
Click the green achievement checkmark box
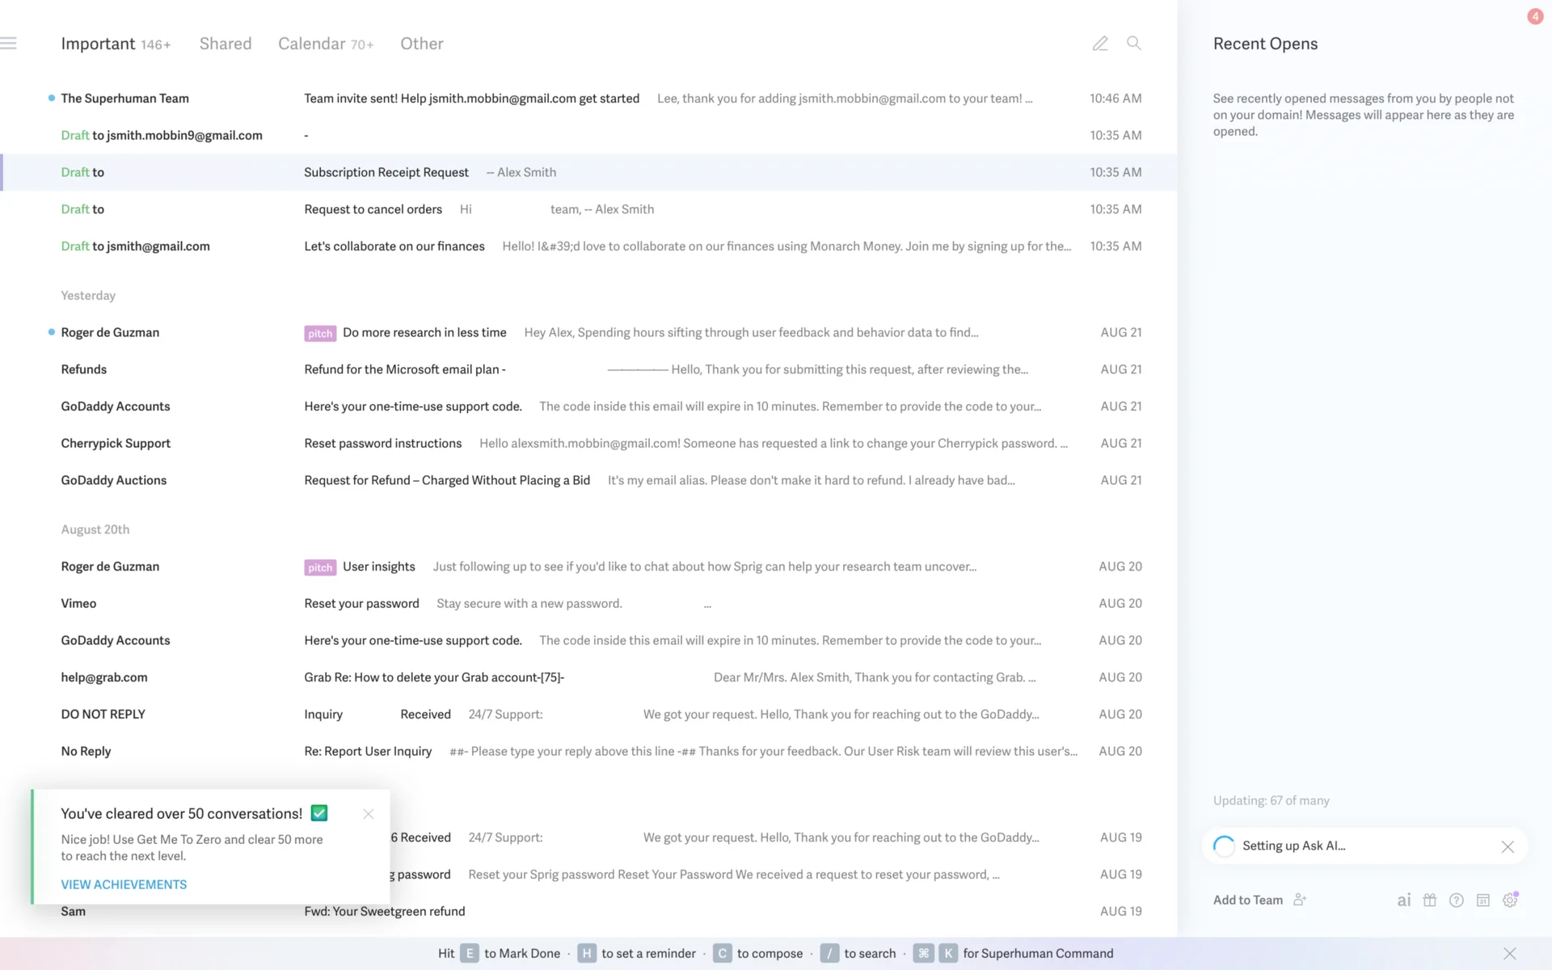click(x=319, y=813)
